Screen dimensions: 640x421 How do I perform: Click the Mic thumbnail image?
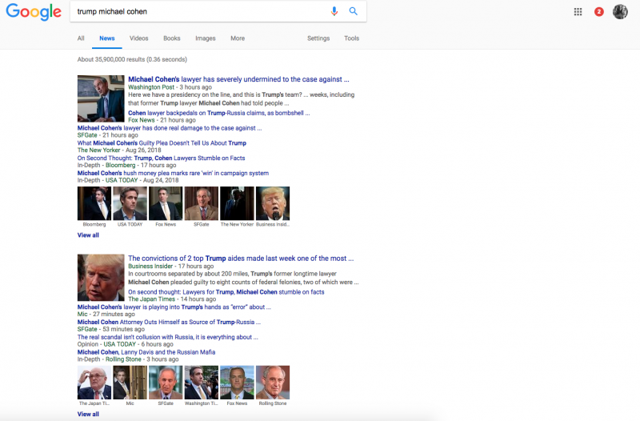coord(130,383)
